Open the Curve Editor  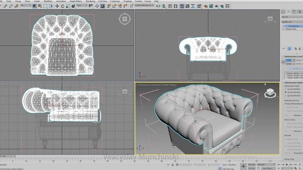tap(187, 6)
